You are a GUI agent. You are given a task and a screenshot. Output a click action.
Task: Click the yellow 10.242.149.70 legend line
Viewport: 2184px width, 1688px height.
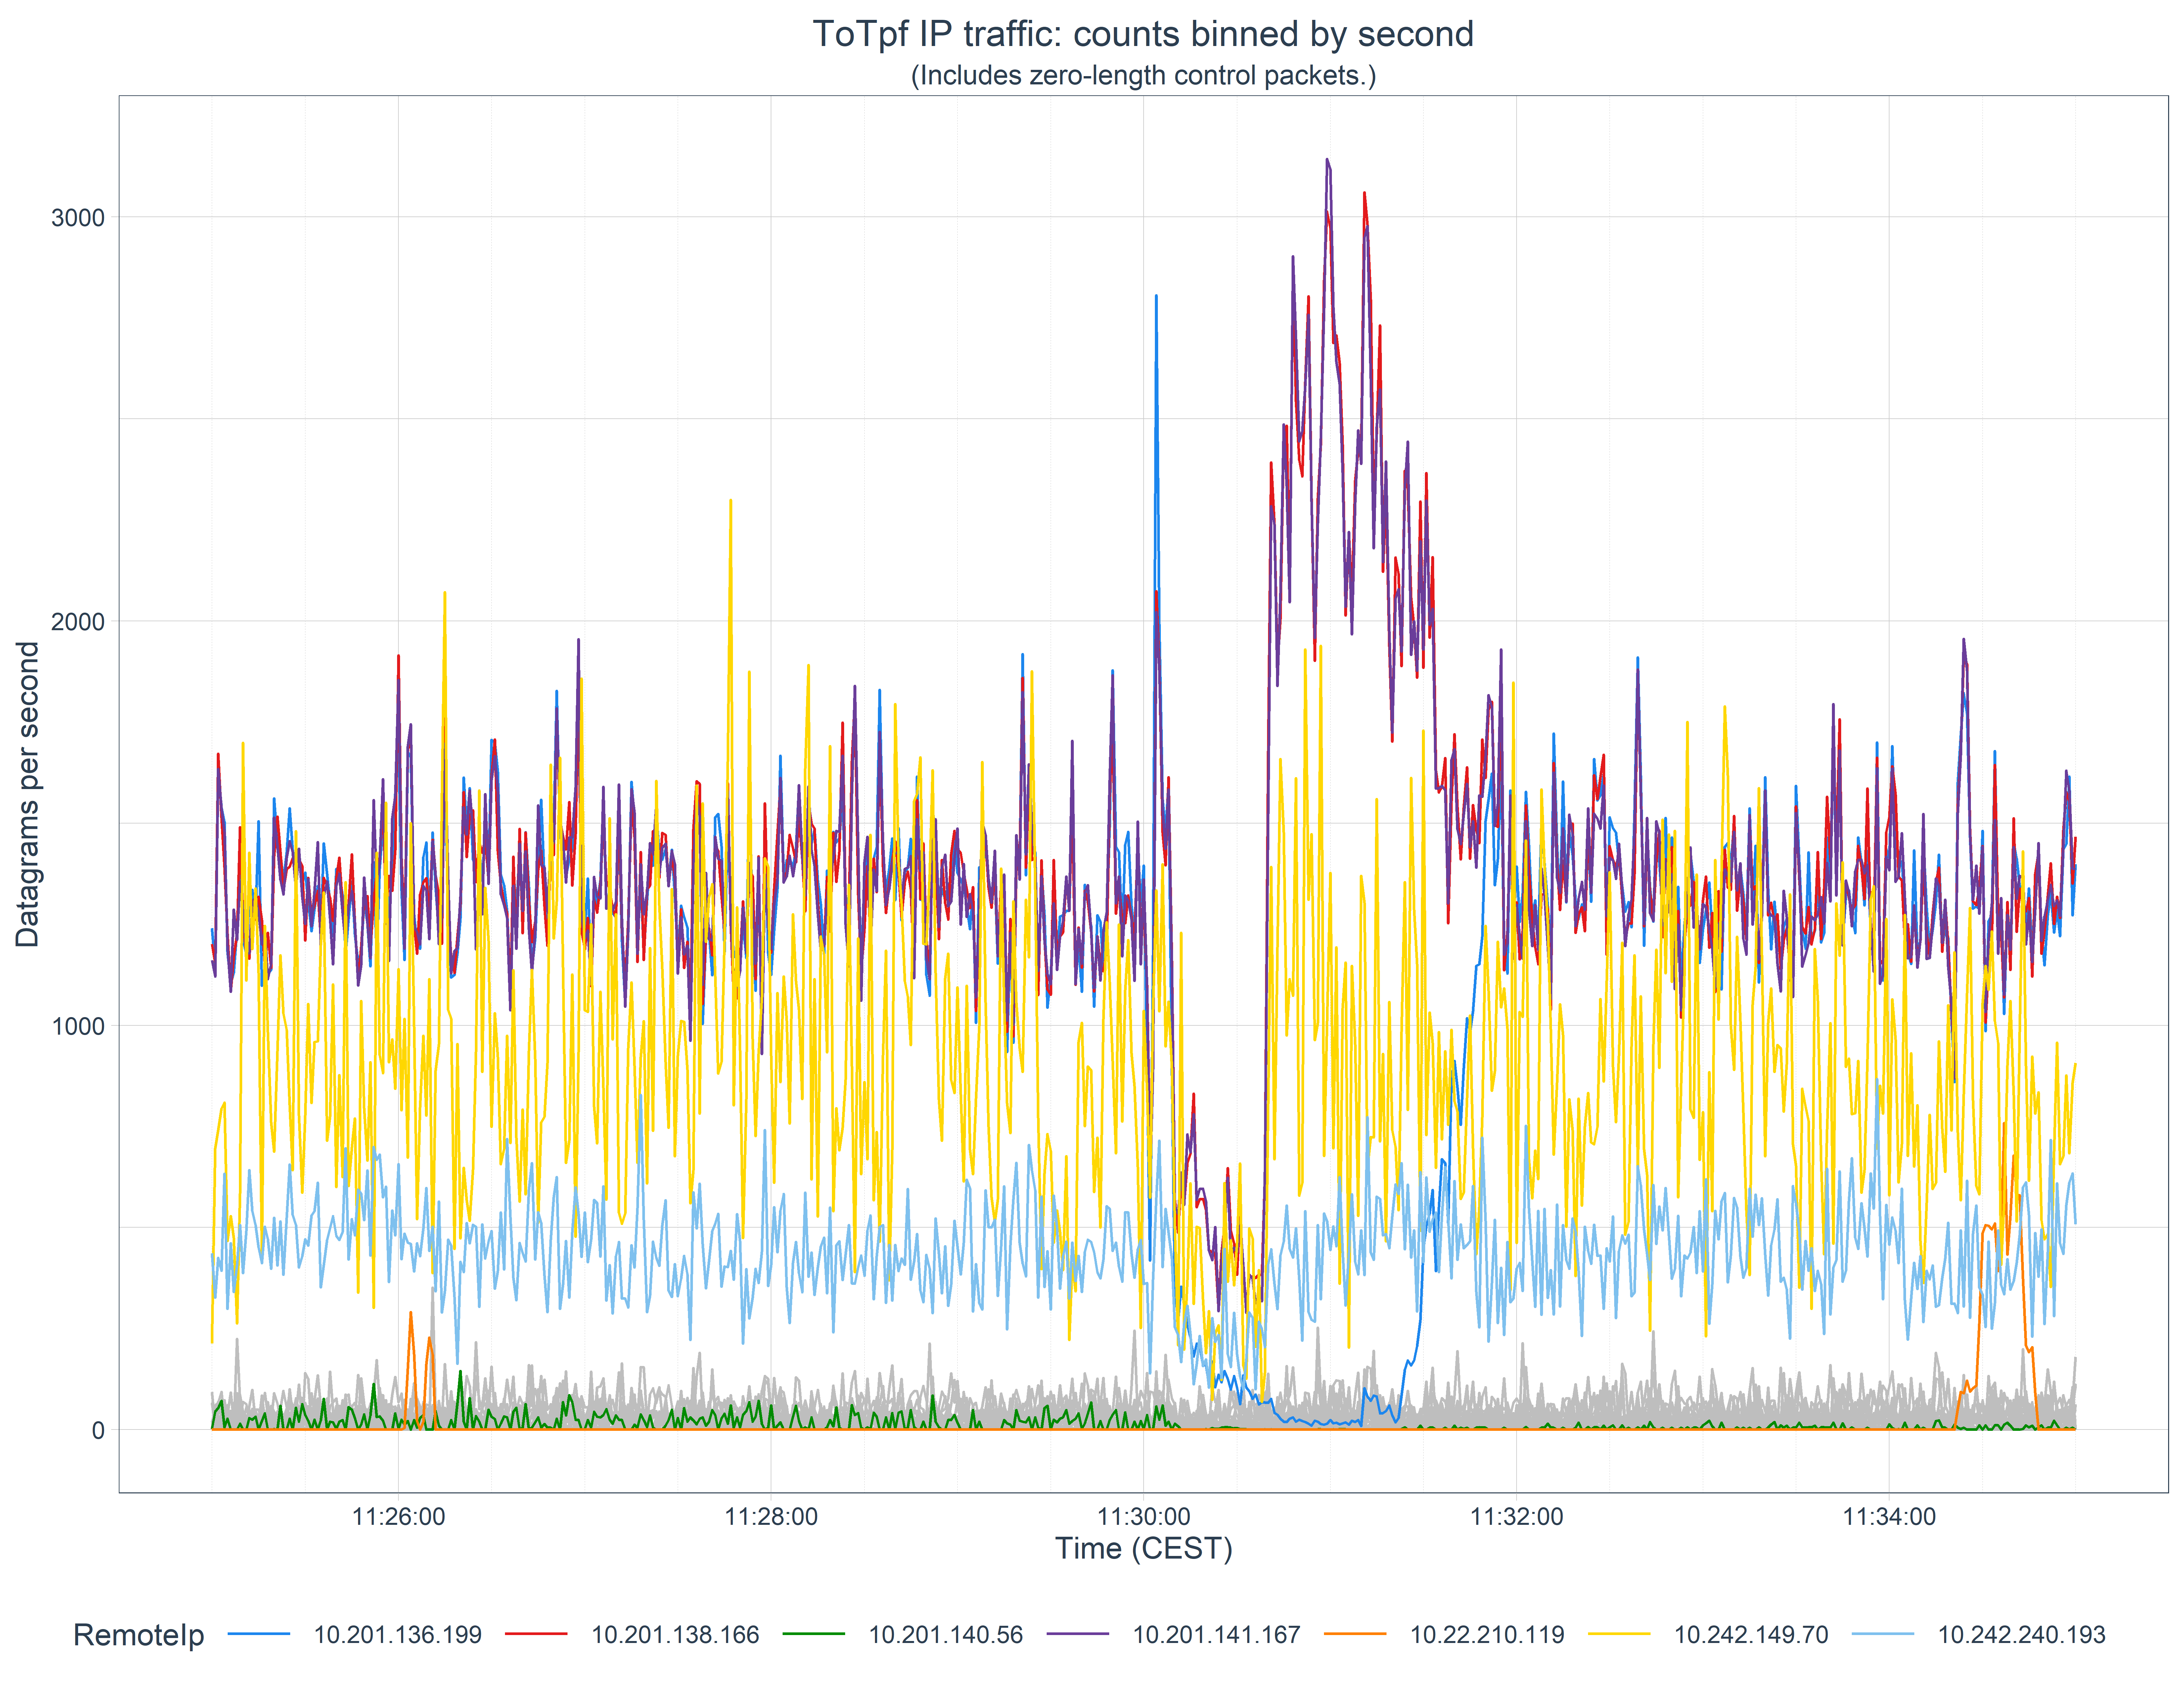1619,1634
